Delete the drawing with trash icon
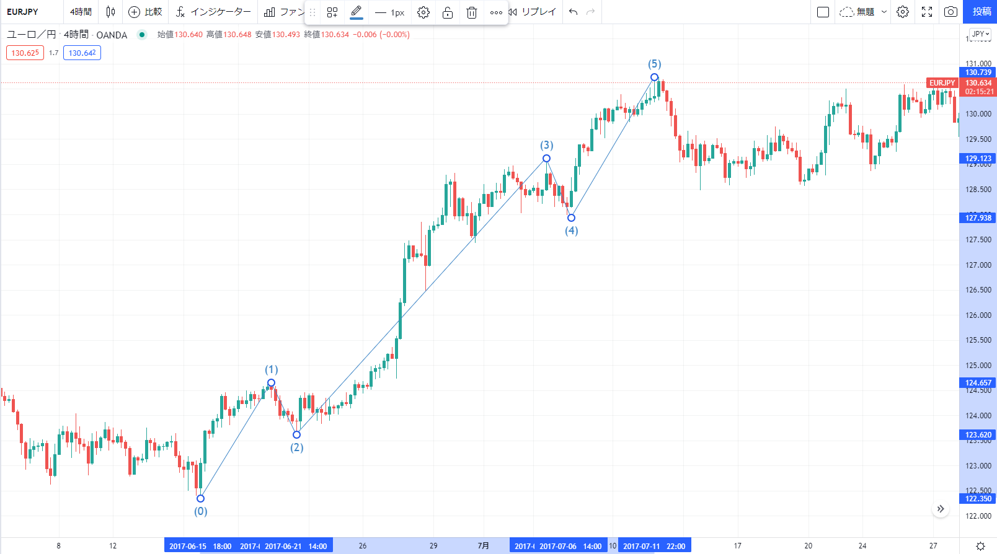The width and height of the screenshot is (997, 554). click(x=472, y=12)
